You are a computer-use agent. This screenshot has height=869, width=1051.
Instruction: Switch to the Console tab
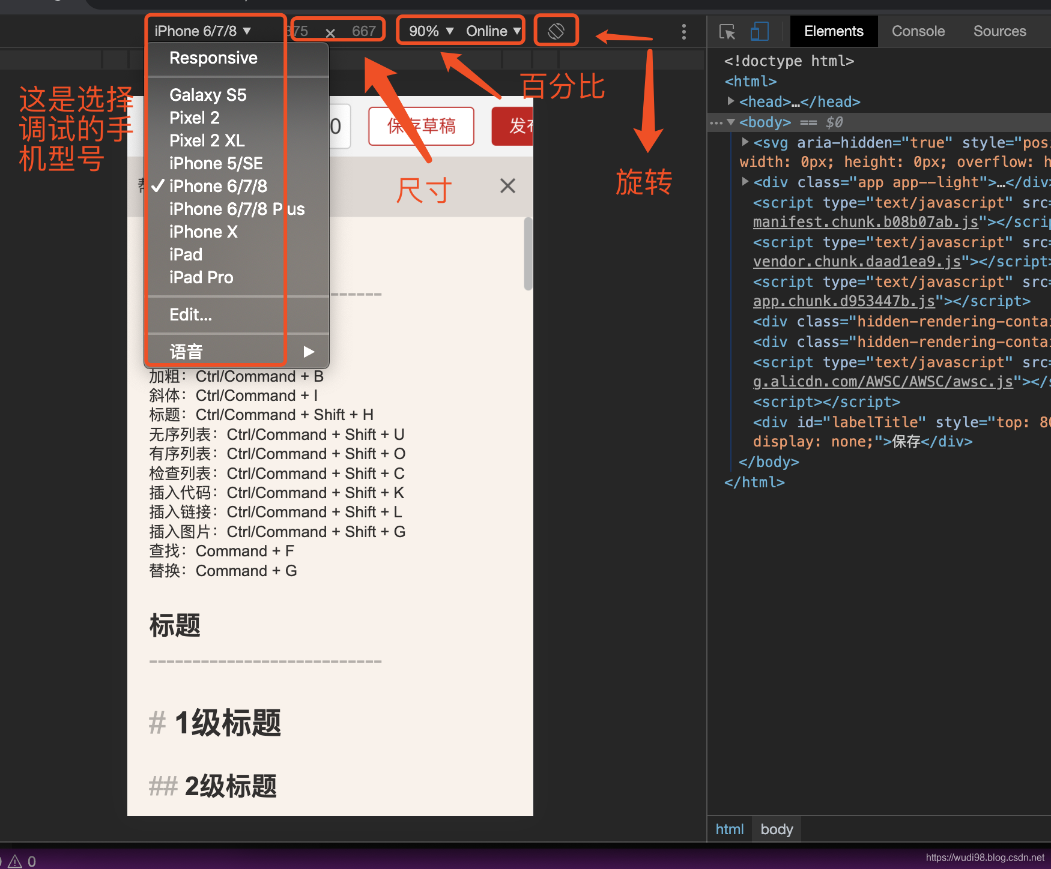918,31
